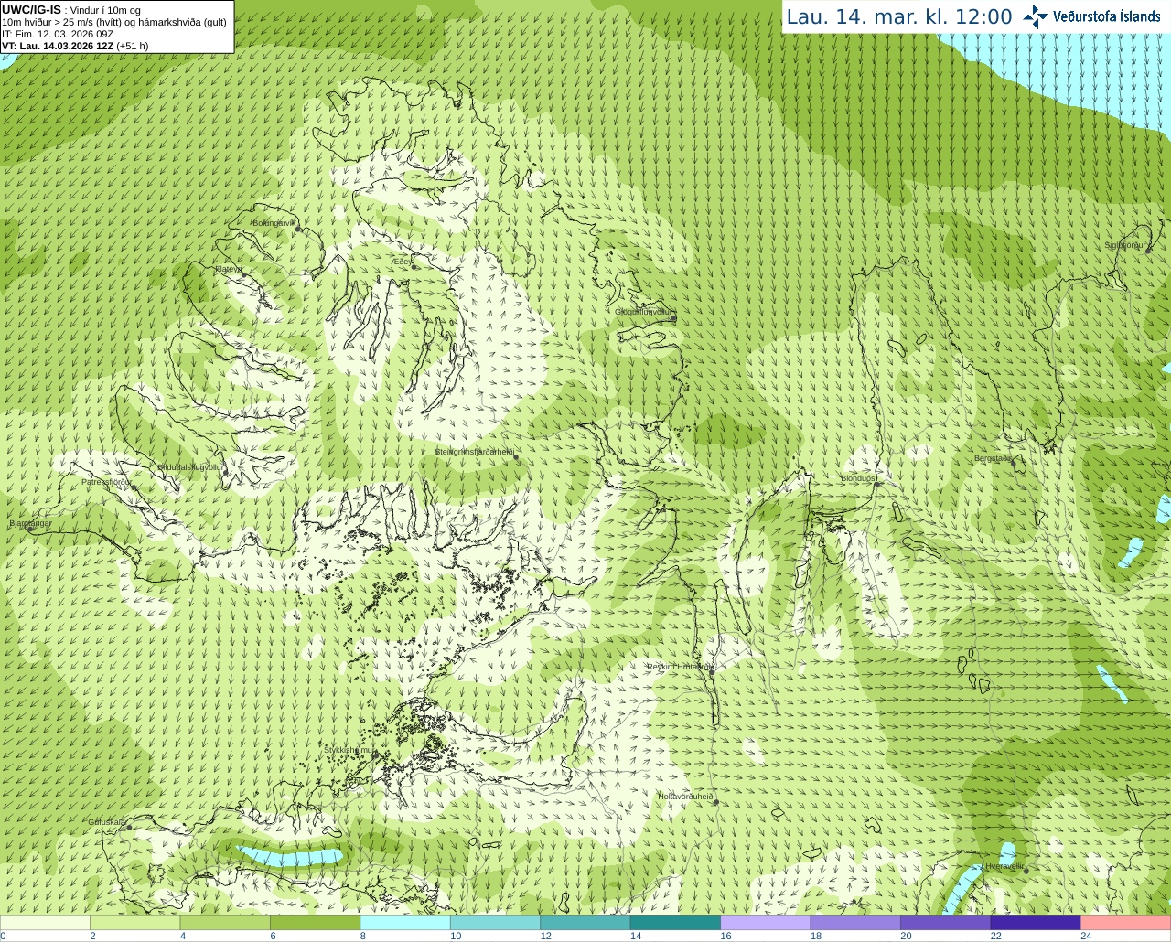The width and height of the screenshot is (1171, 942).
Task: Select the cyan 8–10 m/s legend swatch
Action: 405,923
